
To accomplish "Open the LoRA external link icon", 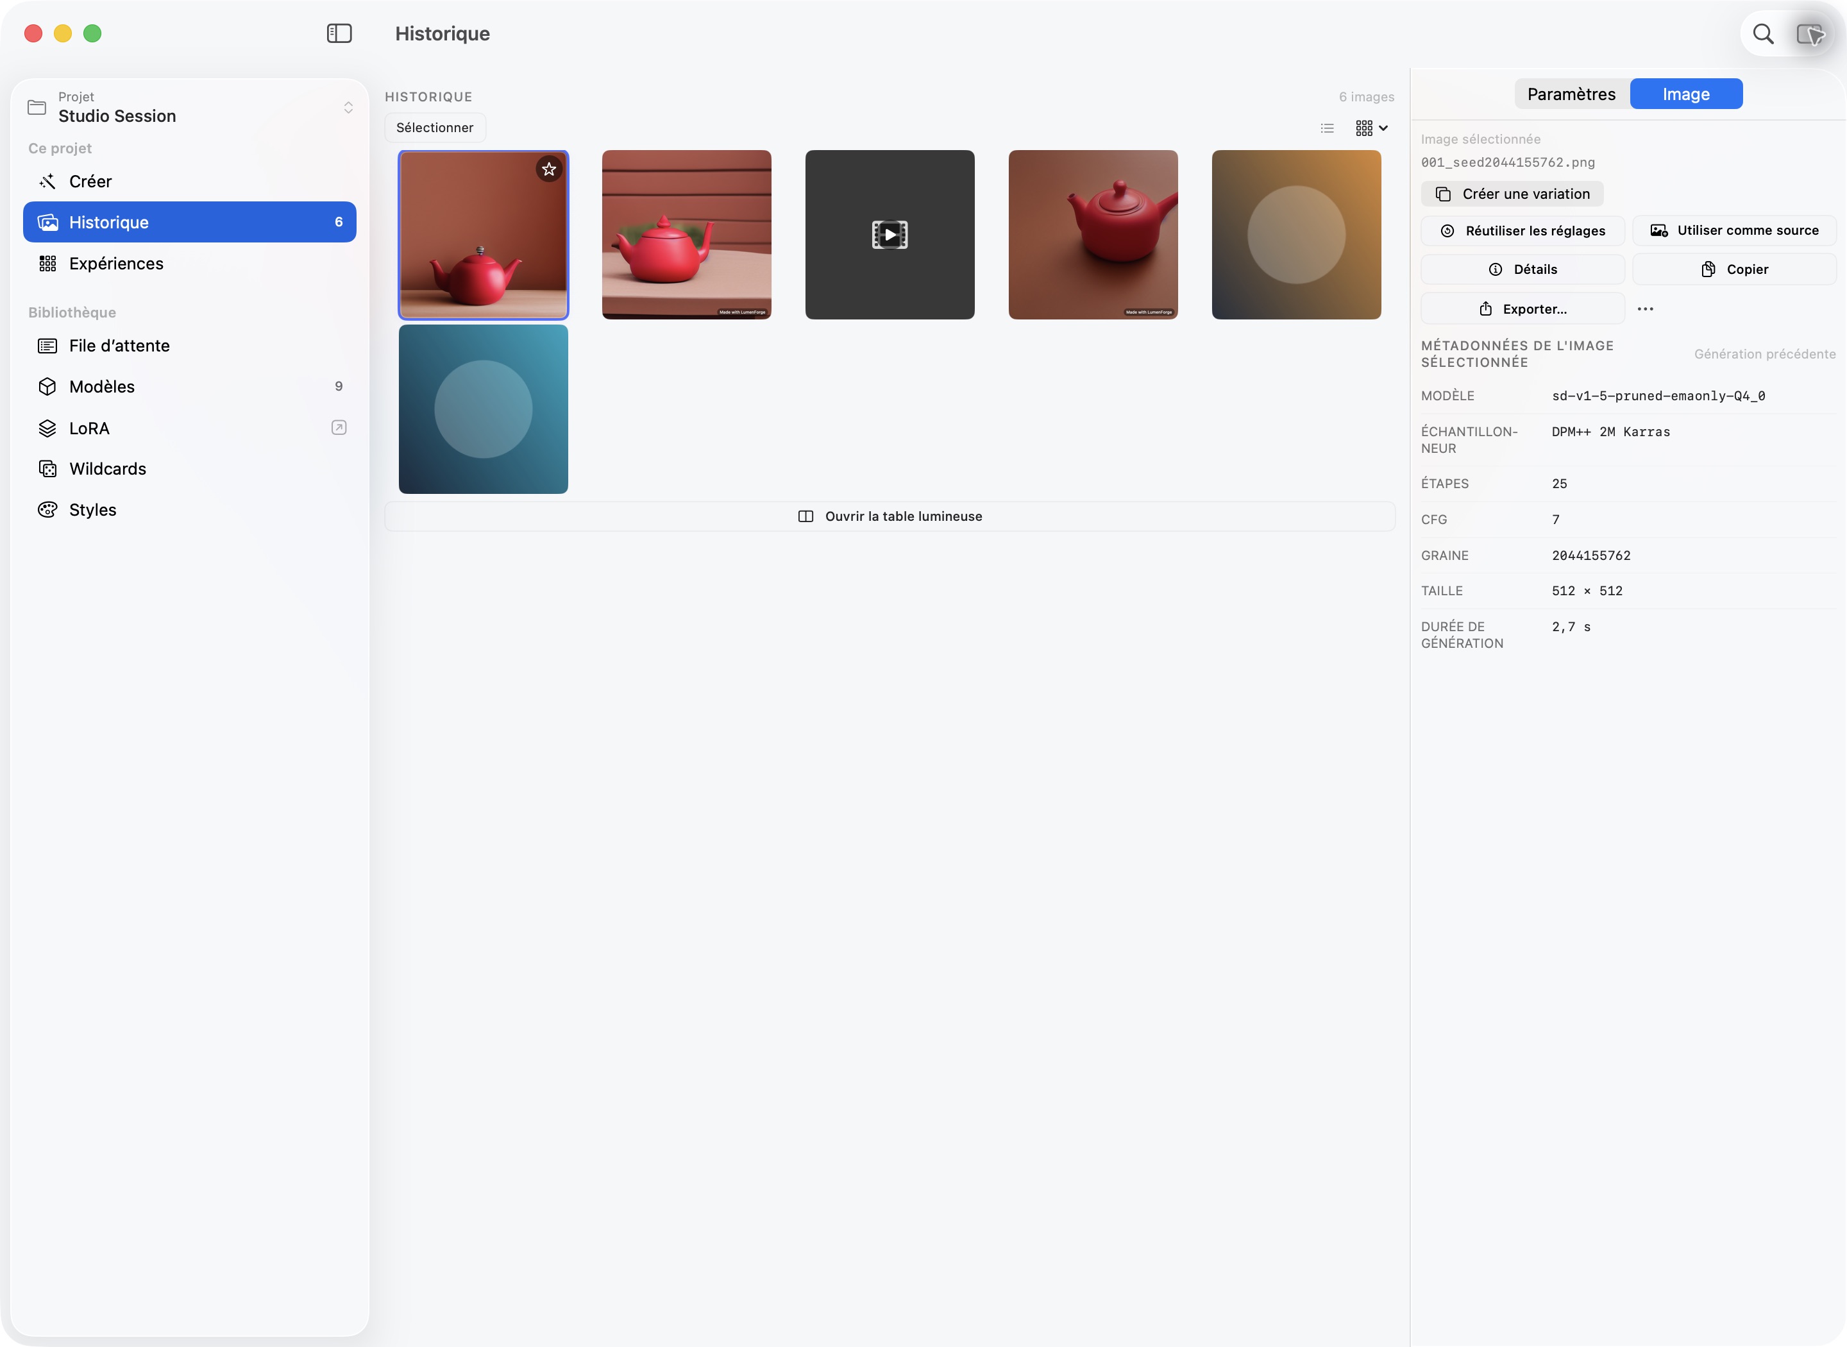I will pyautogui.click(x=339, y=428).
